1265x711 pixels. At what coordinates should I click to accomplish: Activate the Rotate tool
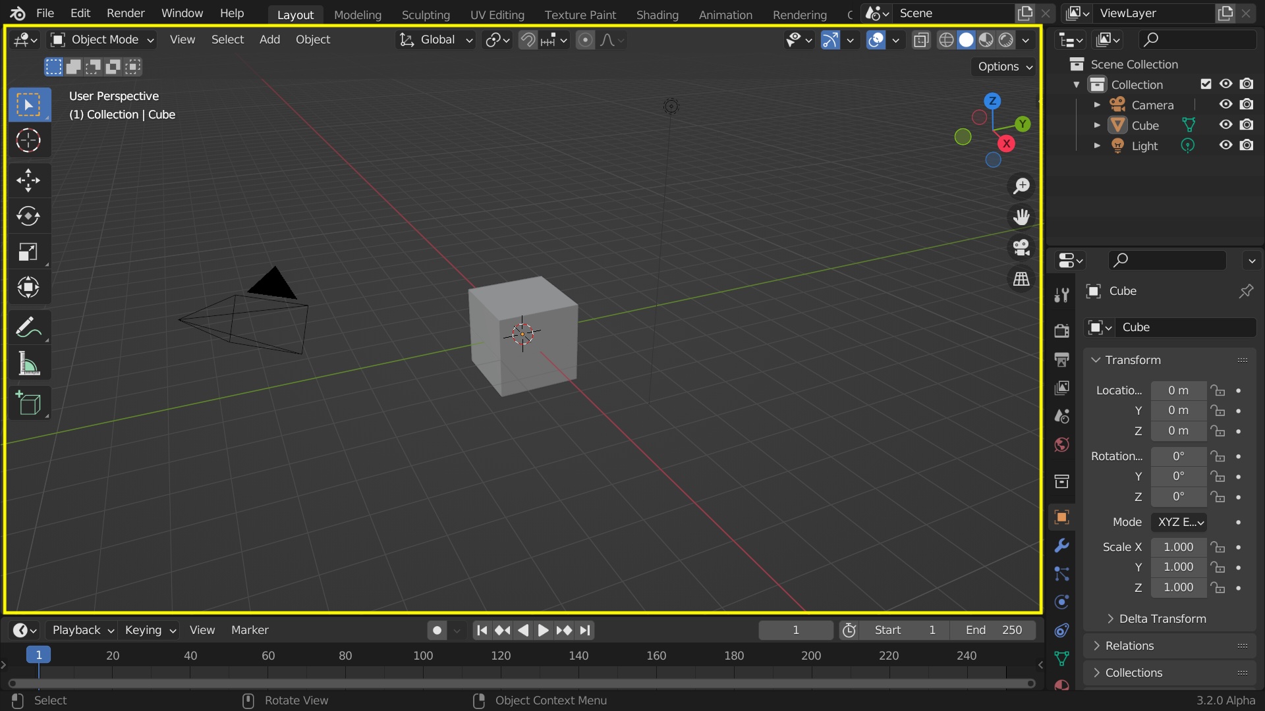[x=28, y=216]
